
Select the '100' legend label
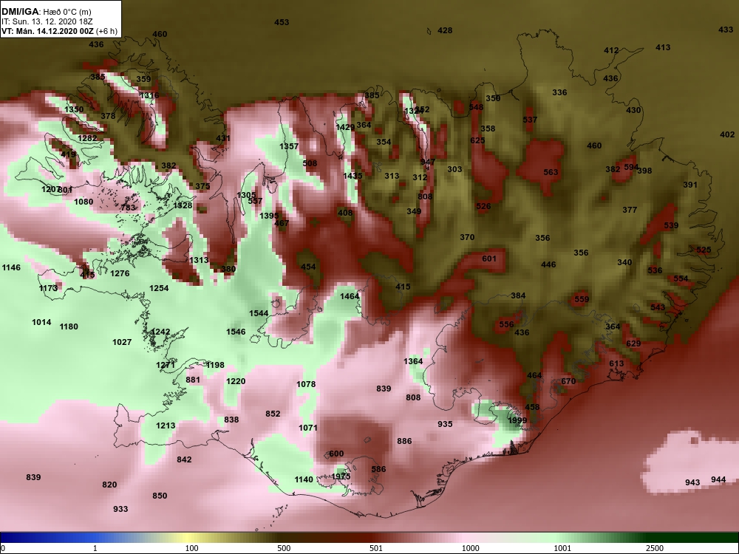pyautogui.click(x=191, y=548)
